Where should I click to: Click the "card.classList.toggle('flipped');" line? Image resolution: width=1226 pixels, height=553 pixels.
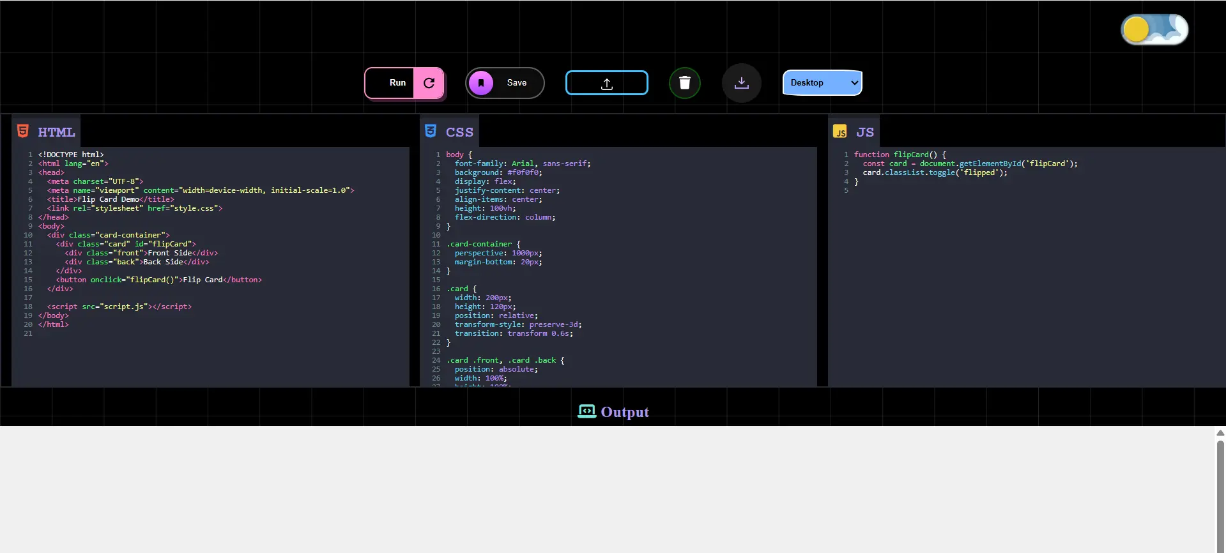(935, 172)
